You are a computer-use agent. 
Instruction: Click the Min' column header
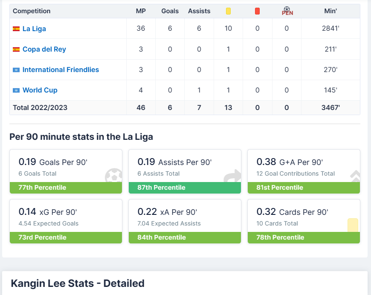point(330,11)
